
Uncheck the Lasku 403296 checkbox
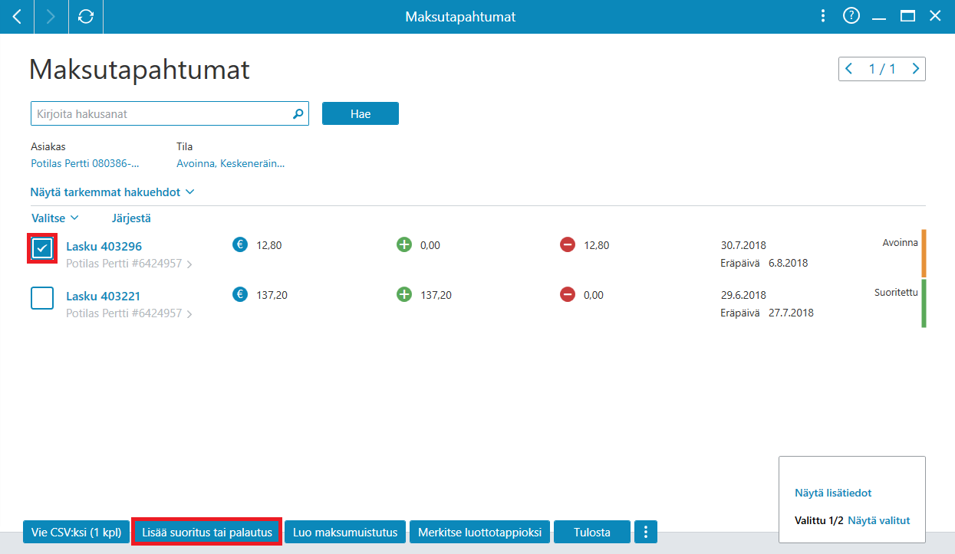pos(42,248)
